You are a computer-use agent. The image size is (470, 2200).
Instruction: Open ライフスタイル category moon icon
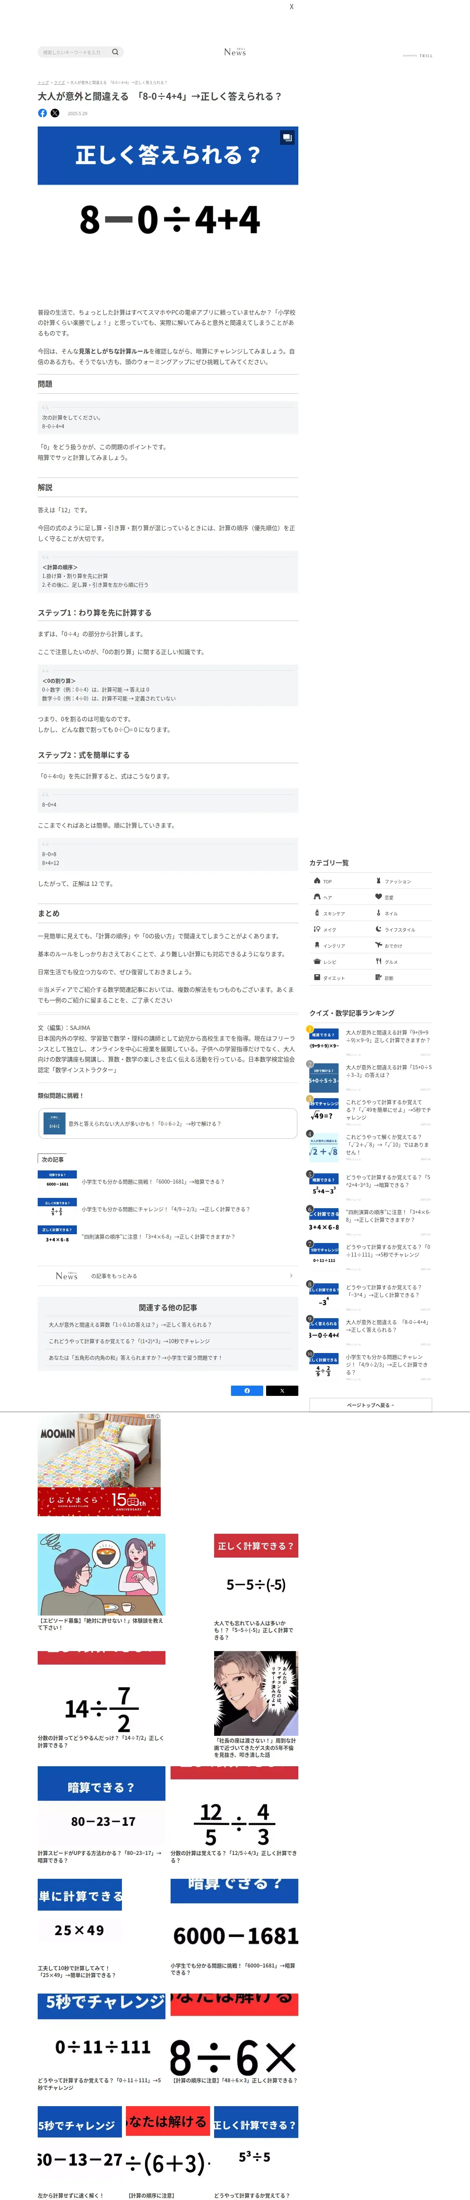coord(379,929)
